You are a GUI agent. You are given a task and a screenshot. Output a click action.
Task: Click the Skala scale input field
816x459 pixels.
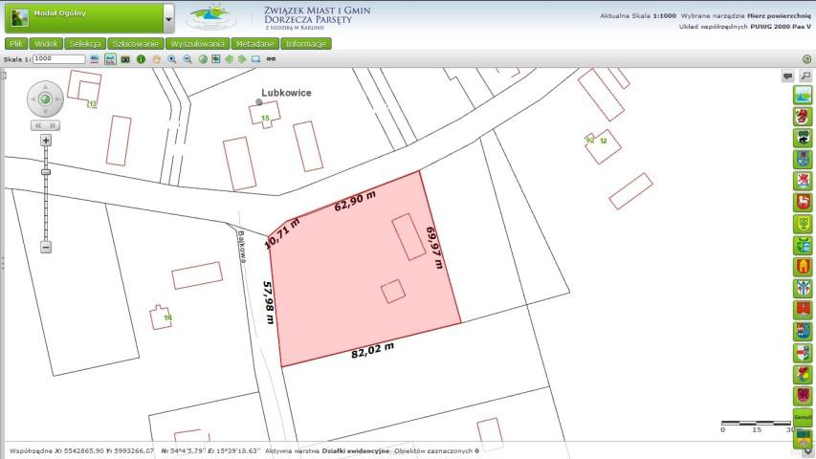(x=58, y=59)
